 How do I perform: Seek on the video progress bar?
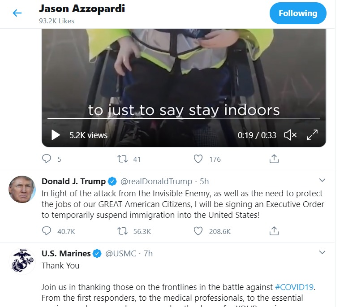pos(184,118)
